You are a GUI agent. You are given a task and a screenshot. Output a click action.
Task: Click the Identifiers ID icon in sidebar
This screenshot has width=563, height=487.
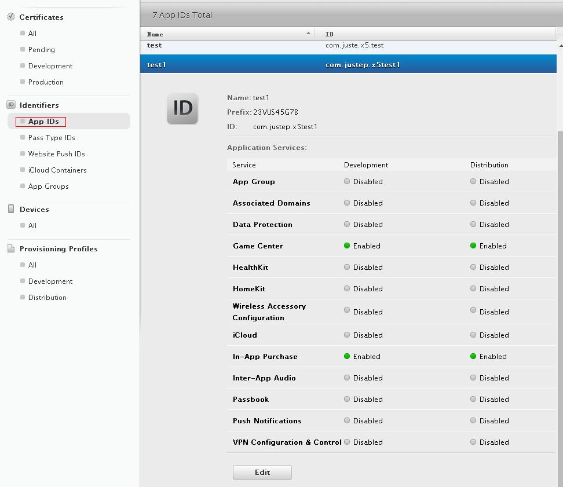(10, 105)
